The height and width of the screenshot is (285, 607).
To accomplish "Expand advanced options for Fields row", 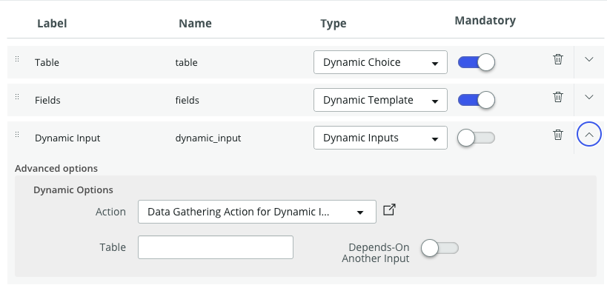I will [x=588, y=97].
